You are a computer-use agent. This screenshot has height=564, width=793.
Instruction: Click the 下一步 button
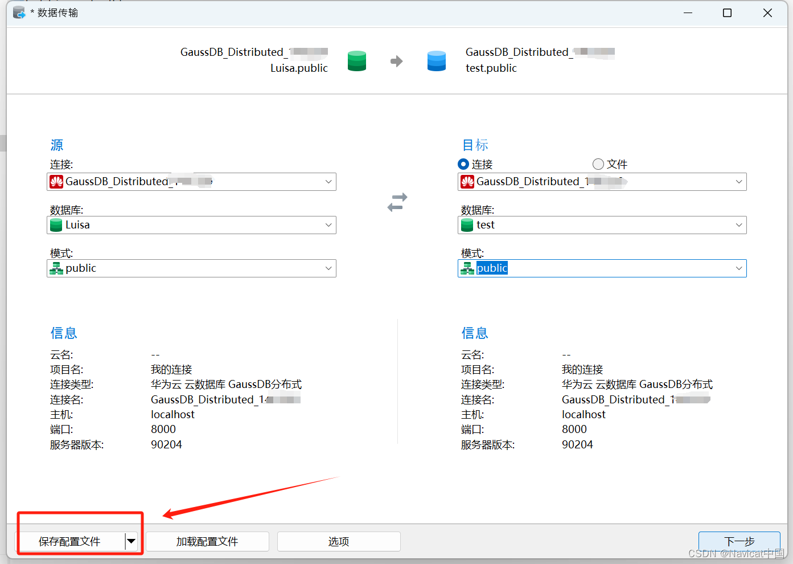[x=739, y=541]
